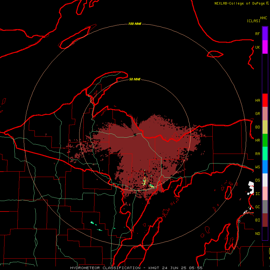Screen dimensions: 270x270
Task: Click the ND black legend swatch
Action: [x=265, y=233]
